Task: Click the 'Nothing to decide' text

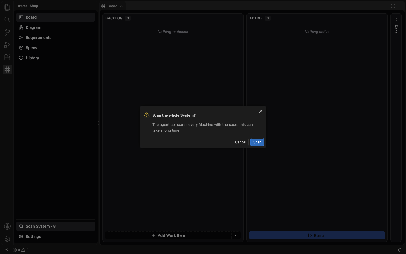Action: (x=173, y=32)
